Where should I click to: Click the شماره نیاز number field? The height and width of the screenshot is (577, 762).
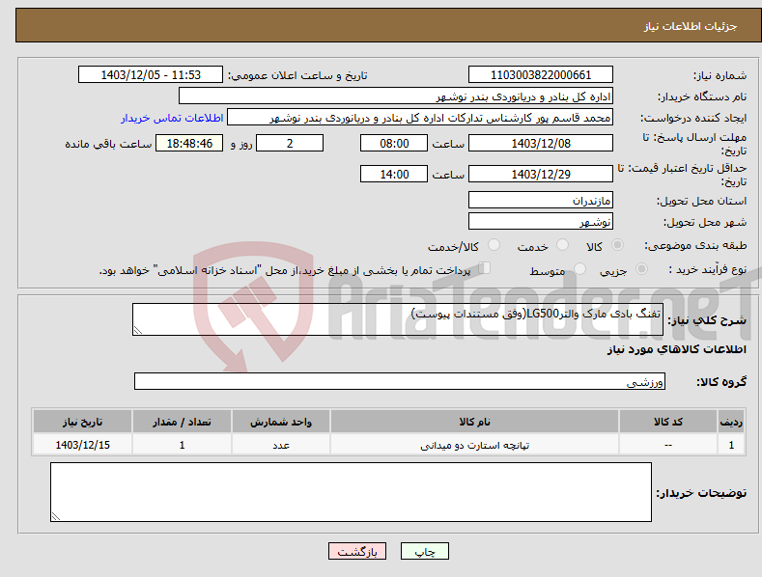pos(541,75)
